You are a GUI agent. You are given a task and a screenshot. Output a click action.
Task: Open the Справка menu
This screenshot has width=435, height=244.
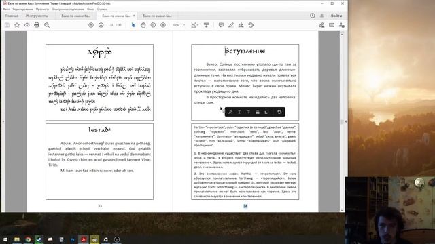pos(102,9)
